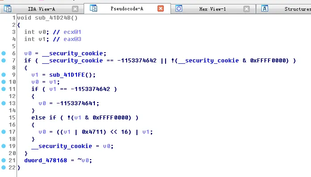Select value -1153374641 on line 13

coord(76,103)
